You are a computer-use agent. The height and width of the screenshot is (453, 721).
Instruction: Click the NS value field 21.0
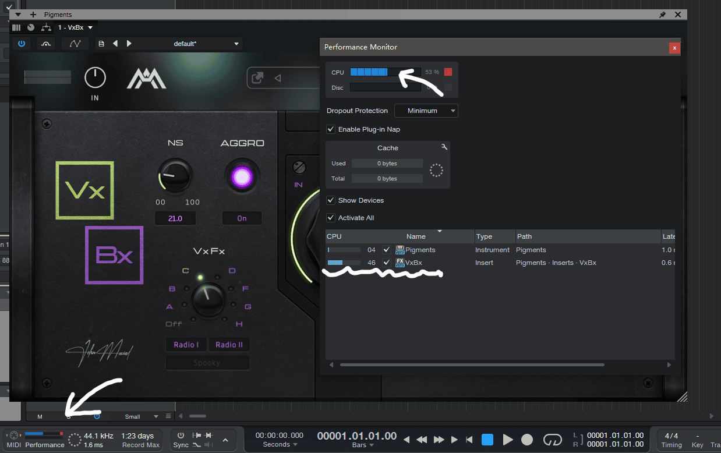[x=175, y=218]
